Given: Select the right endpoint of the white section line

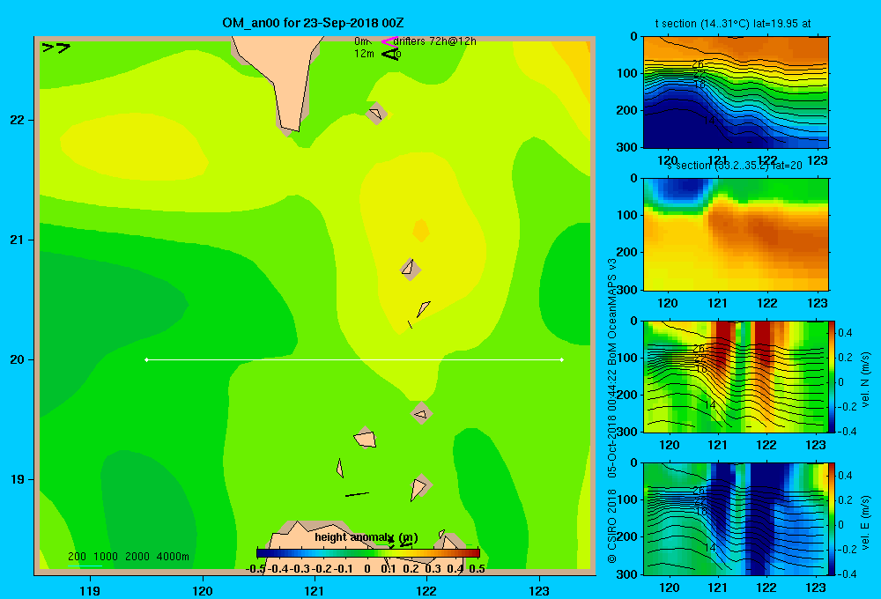Looking at the screenshot, I should [x=562, y=359].
